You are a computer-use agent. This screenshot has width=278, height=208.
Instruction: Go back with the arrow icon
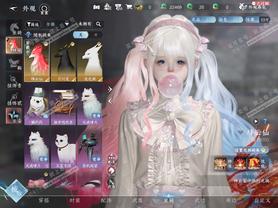click(x=13, y=8)
